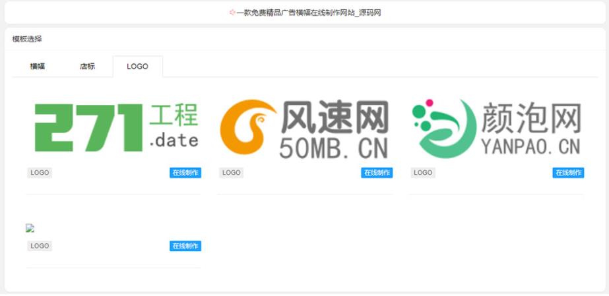Open the page title link ending in 源码网

click(309, 13)
